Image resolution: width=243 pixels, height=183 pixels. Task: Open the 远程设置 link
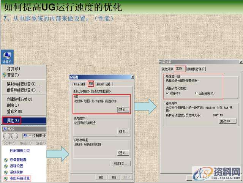(16, 166)
